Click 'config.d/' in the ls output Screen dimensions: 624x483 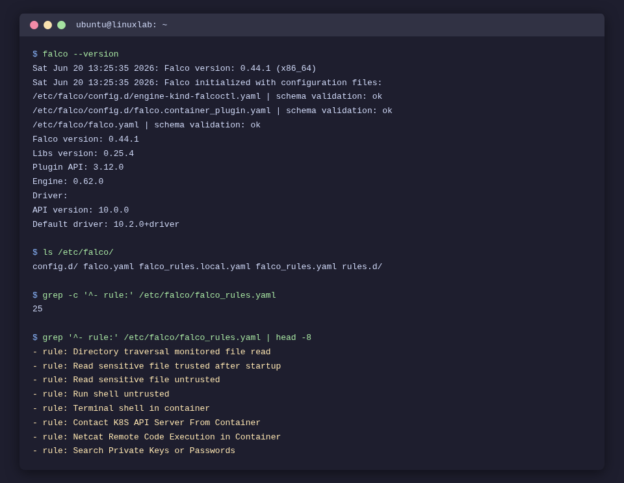[x=55, y=267]
